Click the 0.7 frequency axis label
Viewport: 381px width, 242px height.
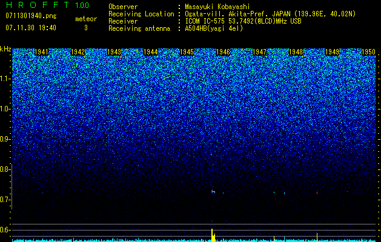point(4,200)
